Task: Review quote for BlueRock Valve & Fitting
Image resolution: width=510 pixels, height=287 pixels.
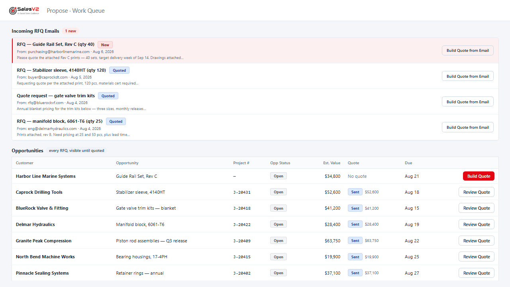Action: point(477,208)
